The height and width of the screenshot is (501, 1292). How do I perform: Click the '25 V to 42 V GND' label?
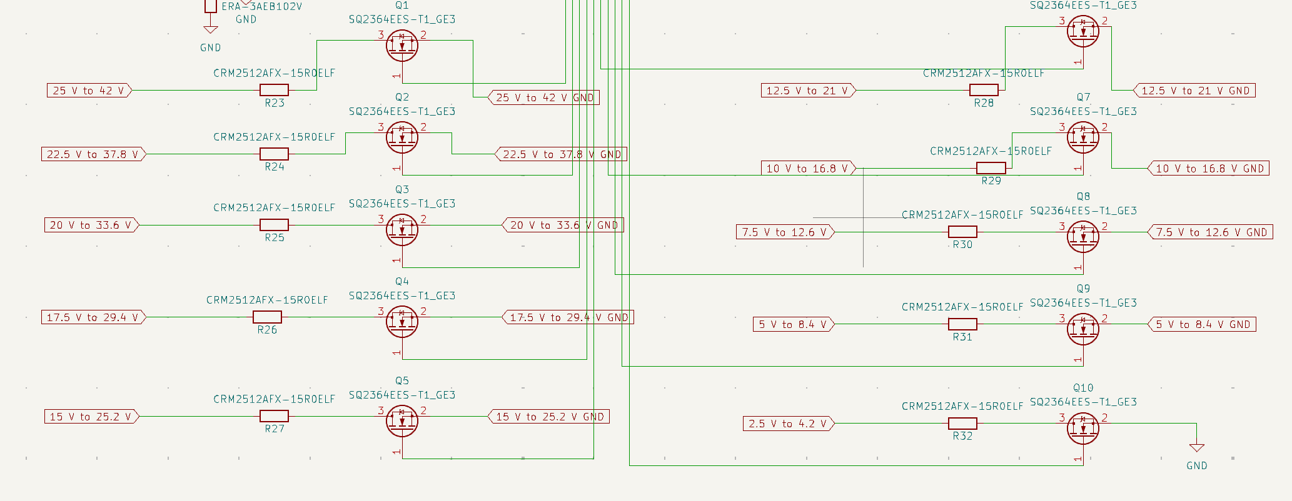click(543, 97)
